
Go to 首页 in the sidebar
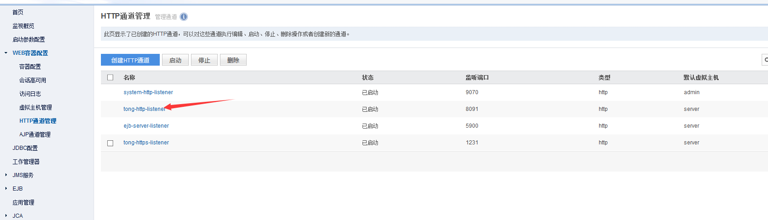click(18, 12)
